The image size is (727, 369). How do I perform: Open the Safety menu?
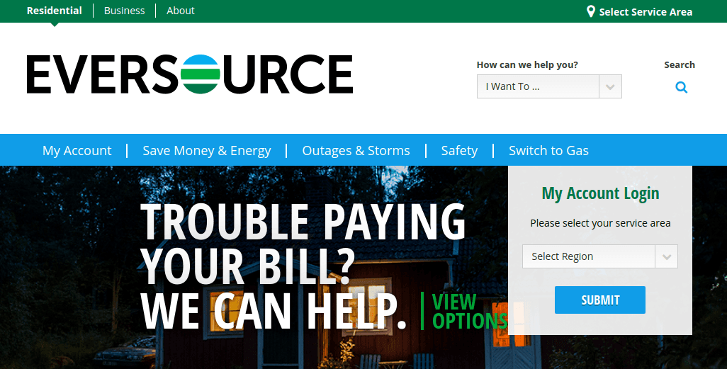459,151
